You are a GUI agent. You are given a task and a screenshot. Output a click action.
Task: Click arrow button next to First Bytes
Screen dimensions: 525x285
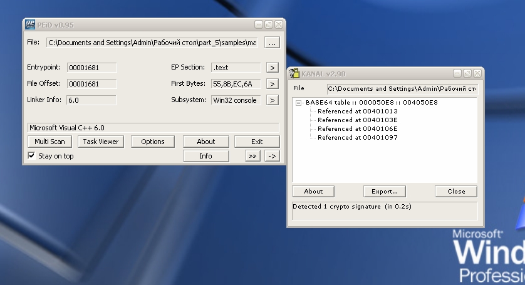point(271,83)
